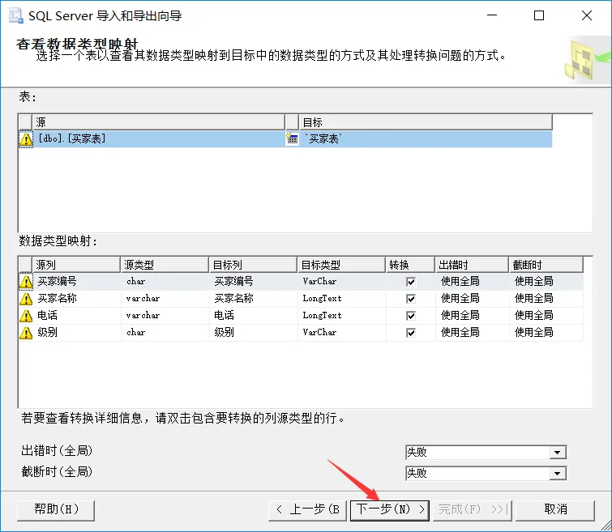The width and height of the screenshot is (612, 532).
Task: Go back with the 上一步(B) button
Action: (307, 510)
